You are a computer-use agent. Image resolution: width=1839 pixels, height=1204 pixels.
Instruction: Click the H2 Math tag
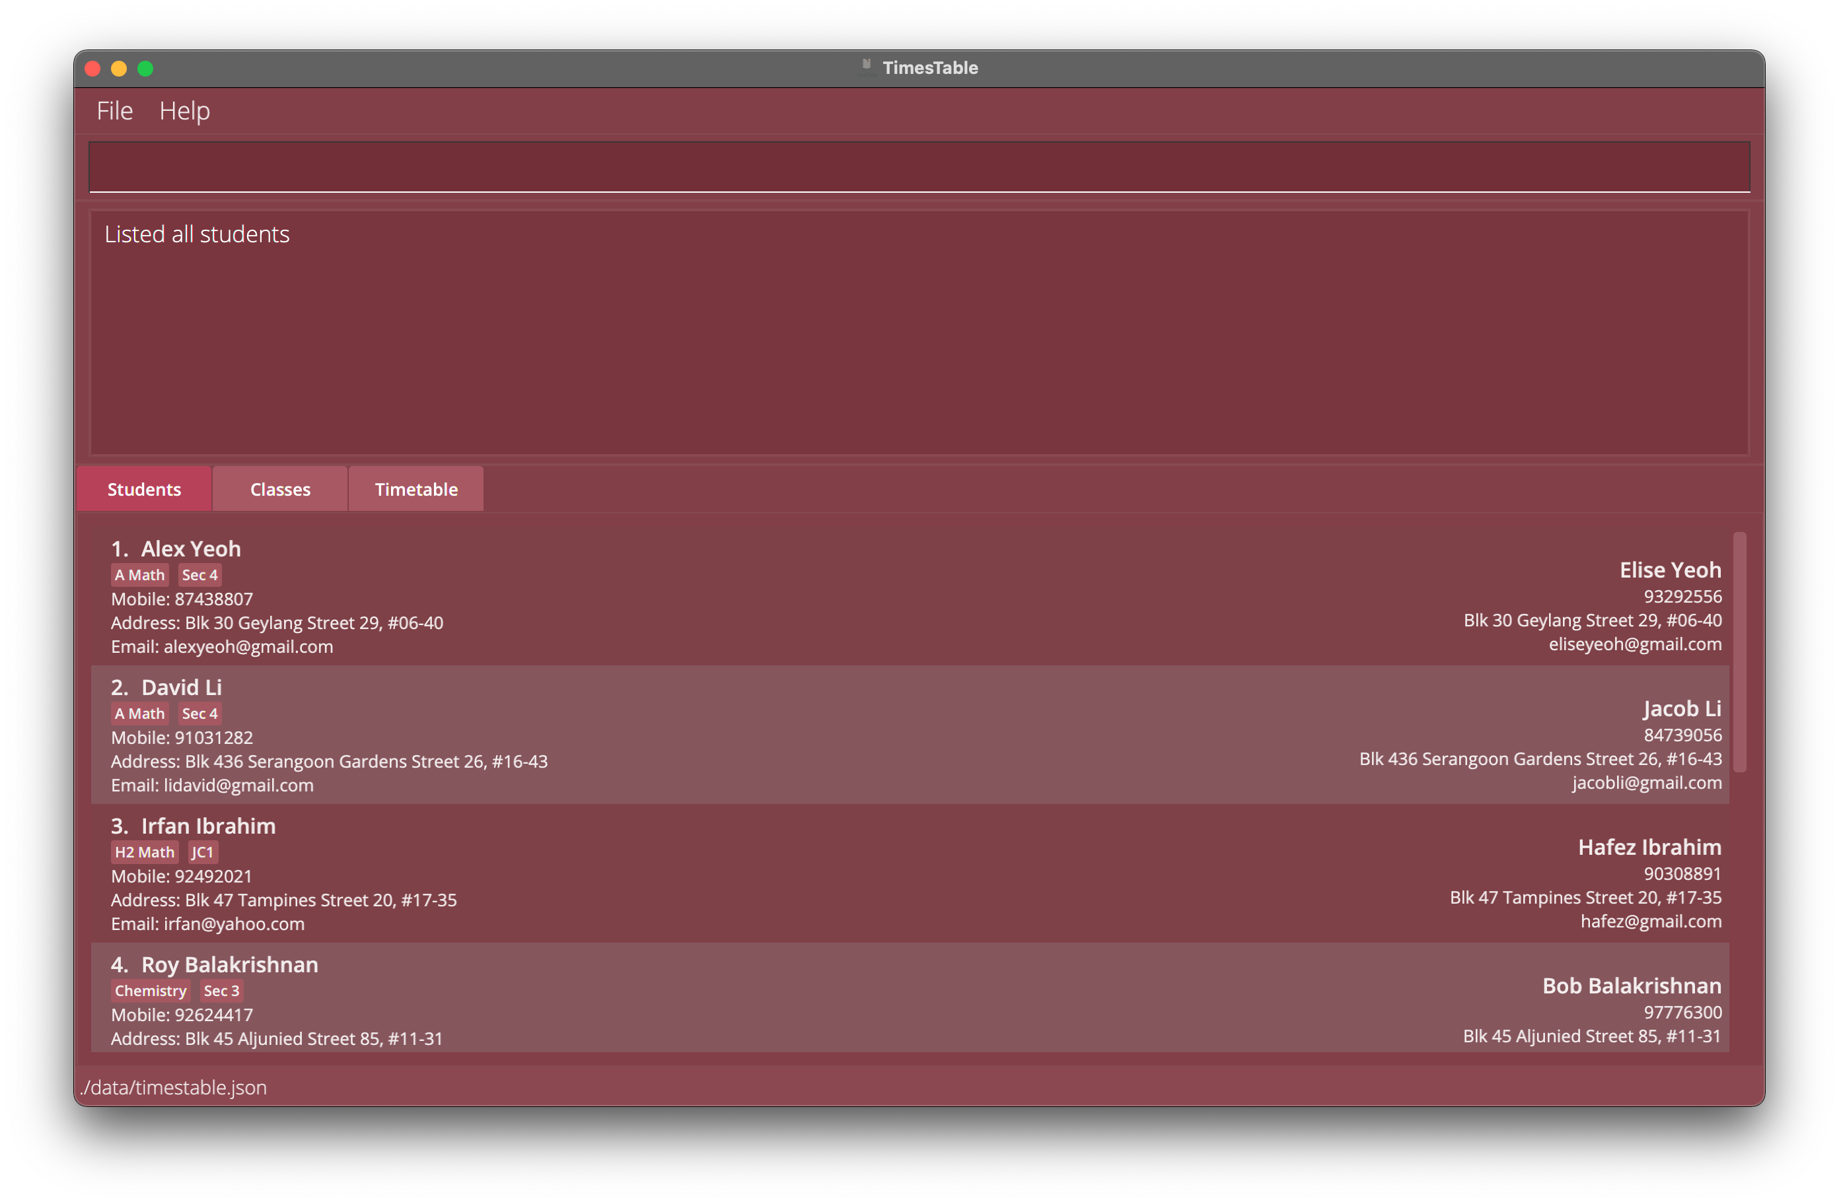click(x=145, y=852)
